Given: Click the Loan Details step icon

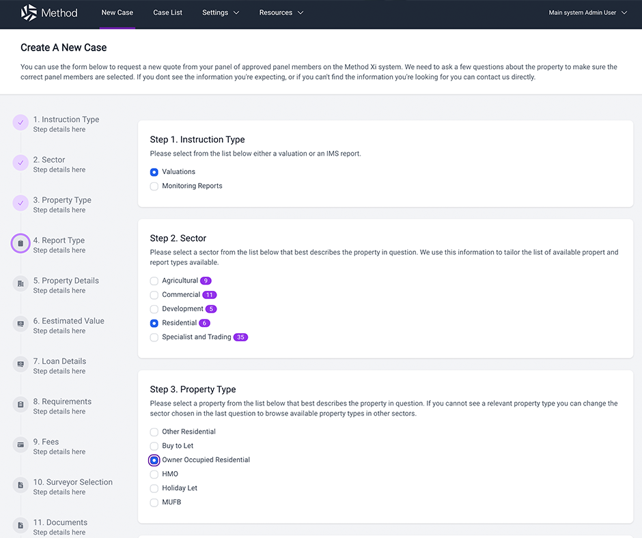Looking at the screenshot, I should [20, 365].
